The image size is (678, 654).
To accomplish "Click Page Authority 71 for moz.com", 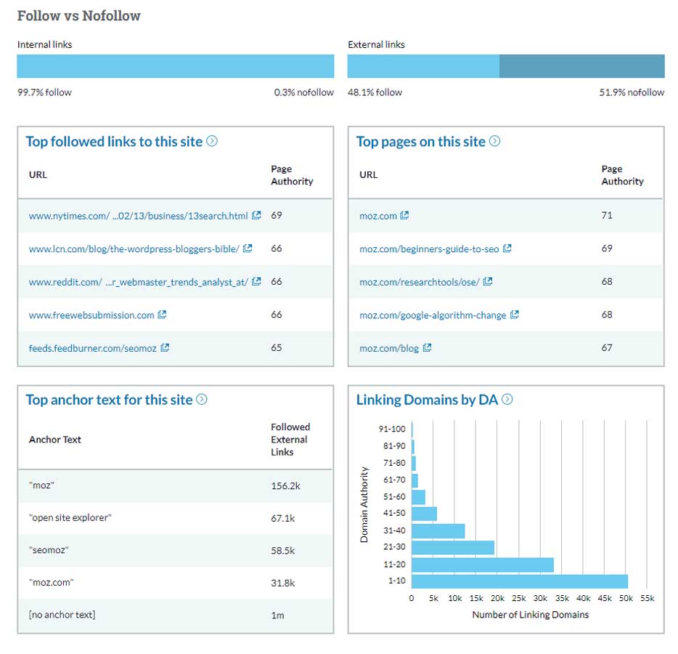I will coord(607,215).
